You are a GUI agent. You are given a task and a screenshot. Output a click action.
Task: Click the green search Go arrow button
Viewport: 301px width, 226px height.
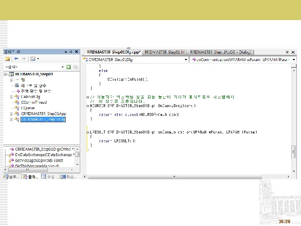coord(68,67)
